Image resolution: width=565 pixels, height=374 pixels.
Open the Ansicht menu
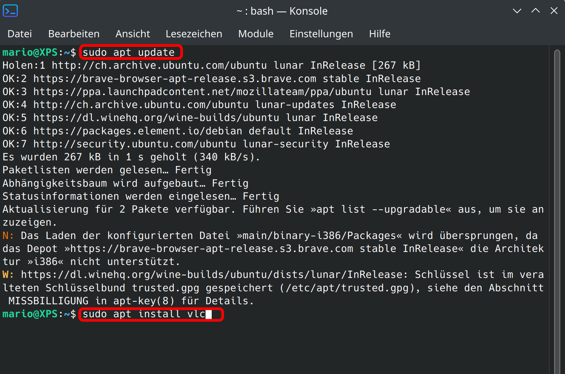(133, 34)
